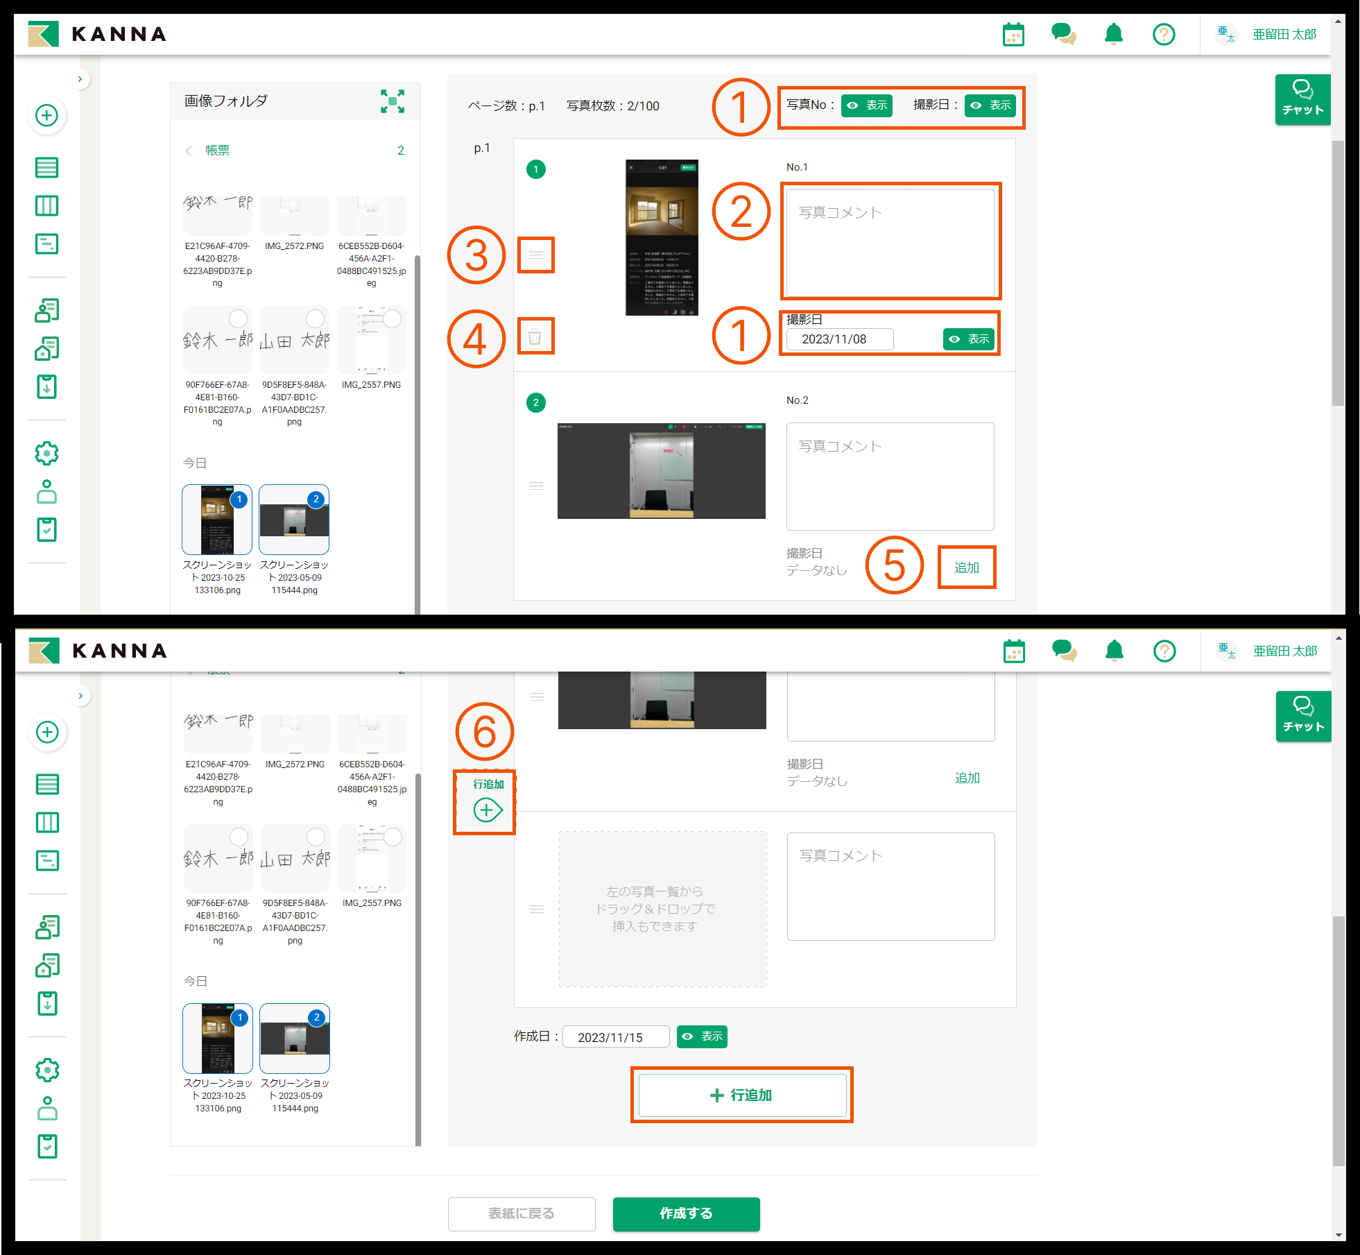The image size is (1360, 1255).
Task: Open user menu 亜留田 太郎 in top header
Action: pyautogui.click(x=1283, y=35)
